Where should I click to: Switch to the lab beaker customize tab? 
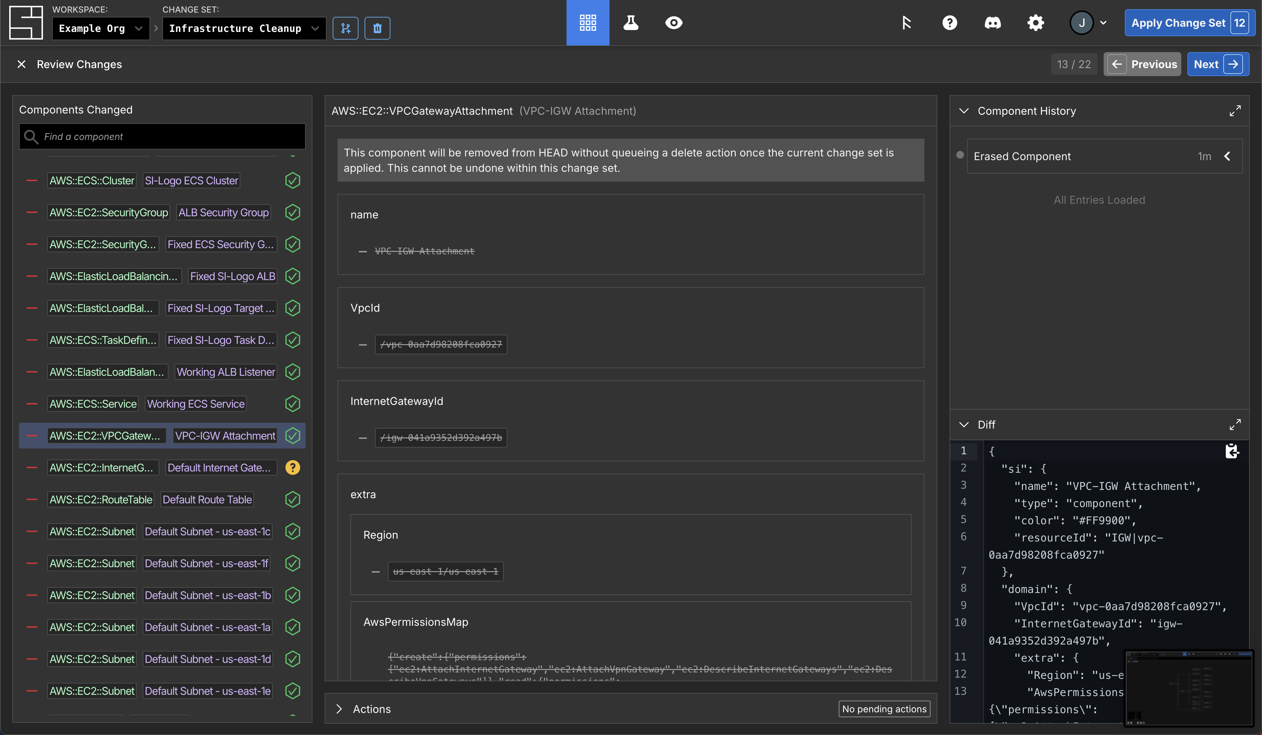630,22
